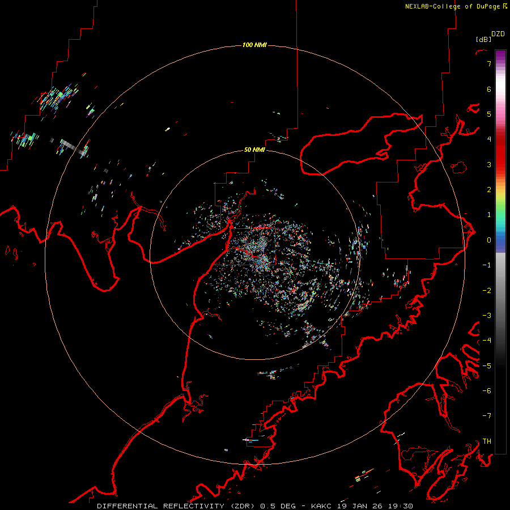Click the positive 2 scale value

(489, 190)
